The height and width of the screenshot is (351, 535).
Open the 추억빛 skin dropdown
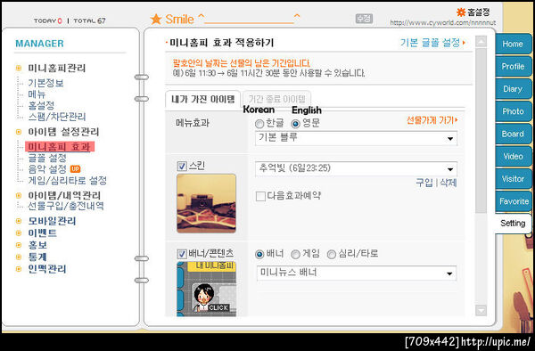(x=356, y=169)
